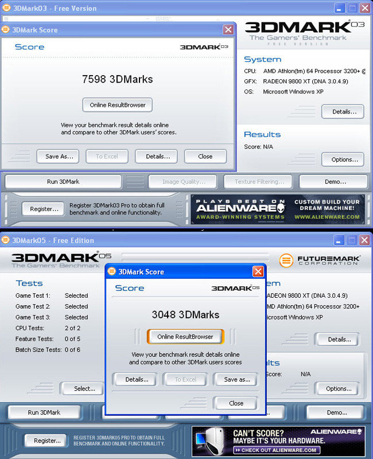This screenshot has width=373, height=459.
Task: Click the Futuremark Corporation logo
Action: point(320,260)
